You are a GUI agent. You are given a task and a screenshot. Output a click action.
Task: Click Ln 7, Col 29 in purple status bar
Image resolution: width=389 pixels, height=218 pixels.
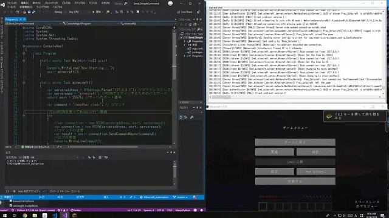(134, 210)
